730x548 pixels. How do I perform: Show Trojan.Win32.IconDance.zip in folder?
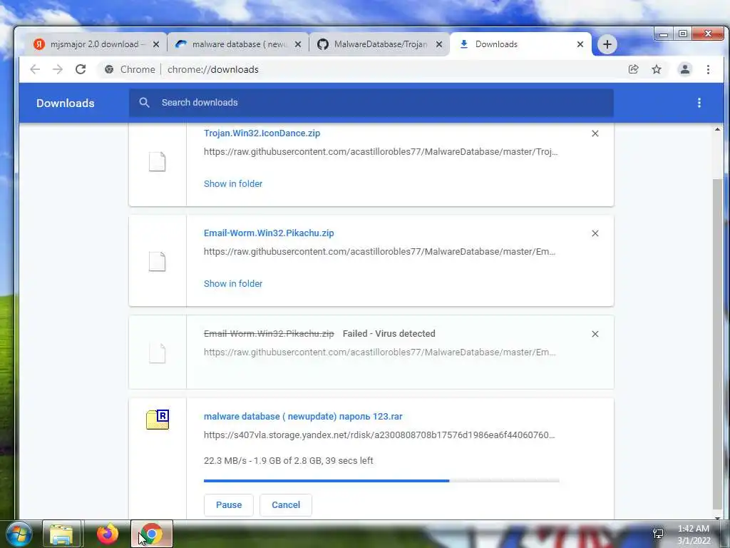(233, 184)
